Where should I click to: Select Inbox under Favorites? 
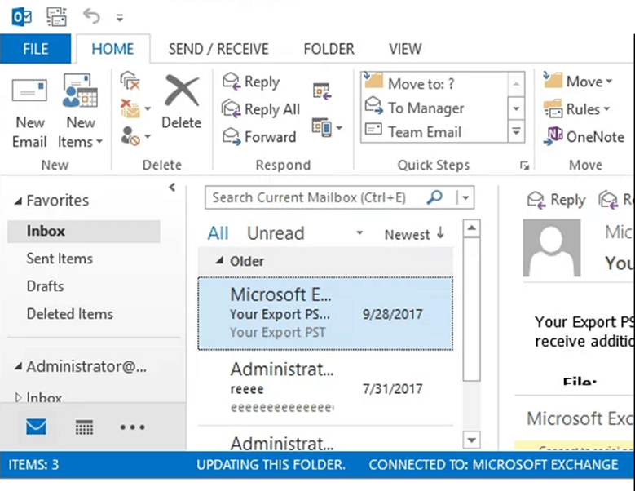(83, 231)
